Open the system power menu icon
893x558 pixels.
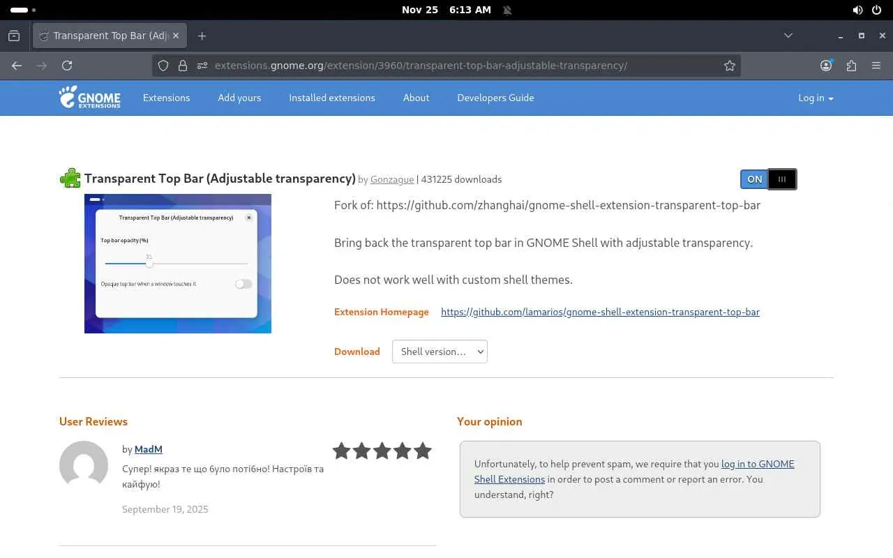click(877, 10)
